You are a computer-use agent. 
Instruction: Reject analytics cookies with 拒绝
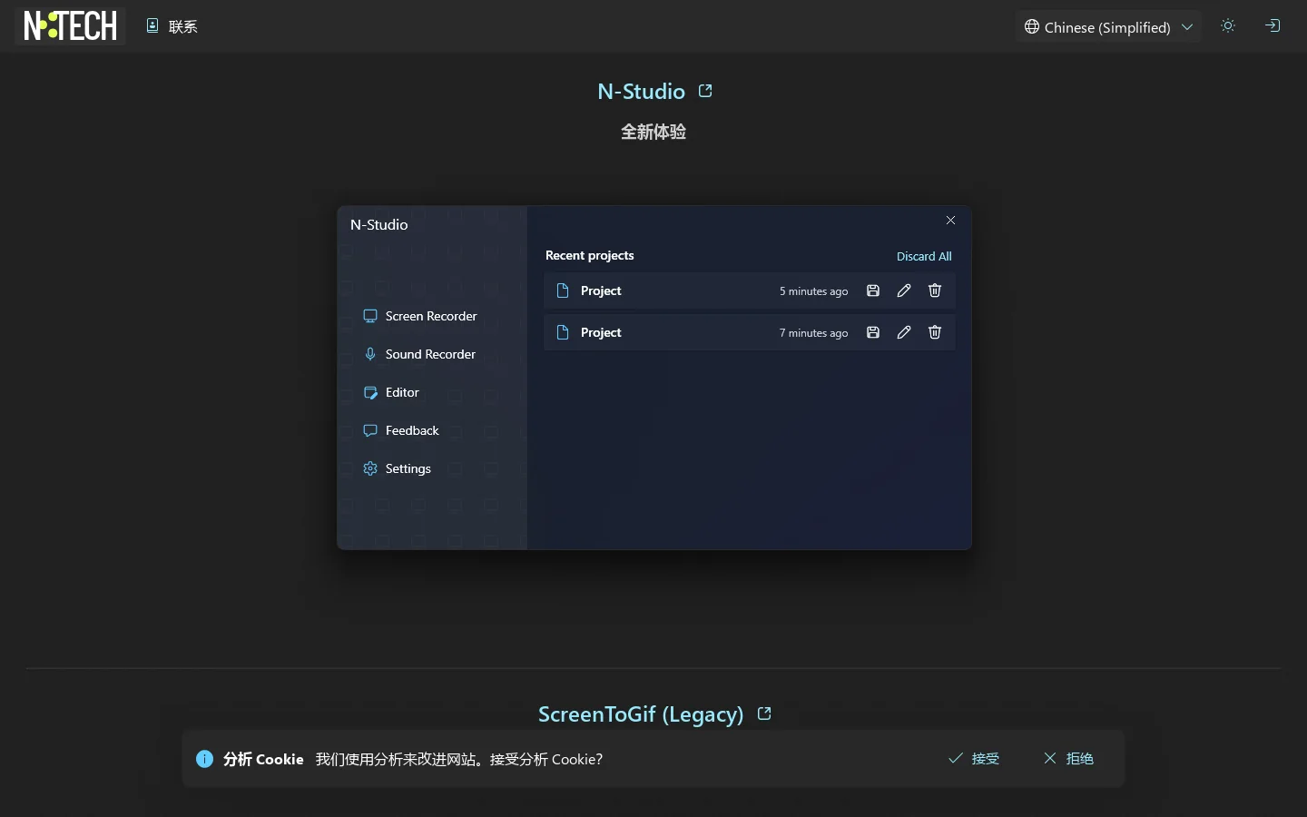click(1068, 758)
